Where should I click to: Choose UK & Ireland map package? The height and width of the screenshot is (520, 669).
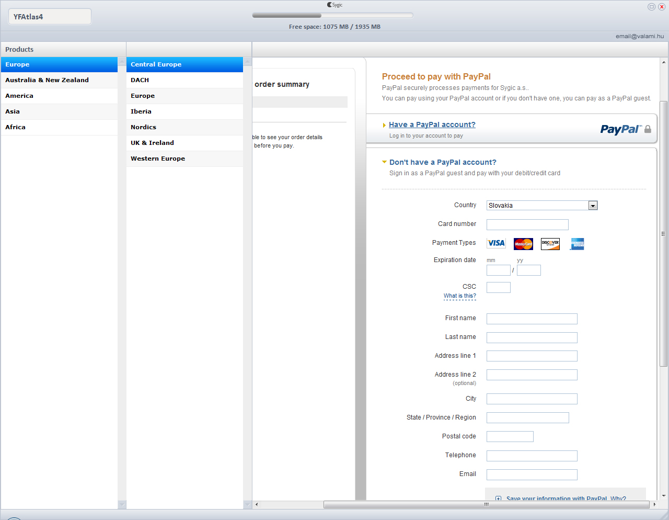pos(184,143)
